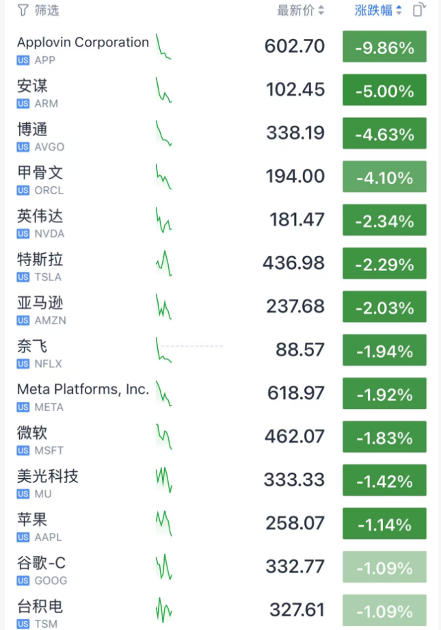
Task: Select the 奈飞 NFLX price 88.57
Action: tap(300, 350)
